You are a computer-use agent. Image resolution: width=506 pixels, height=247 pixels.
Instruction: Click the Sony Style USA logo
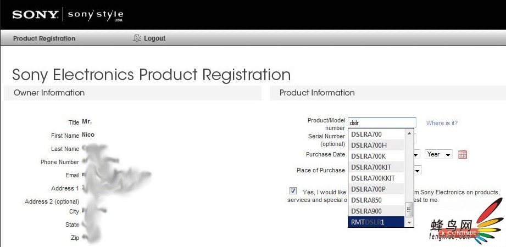[96, 15]
